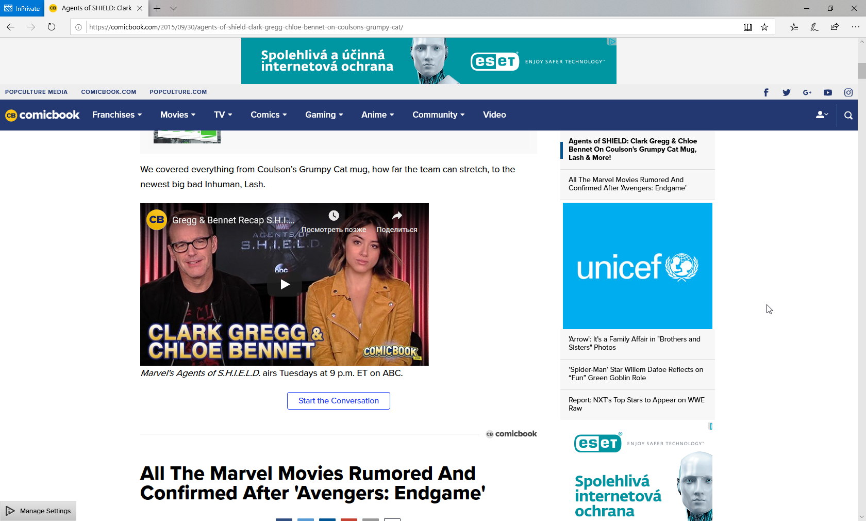866x521 pixels.
Task: Click Watch Later clock on video
Action: pos(334,216)
